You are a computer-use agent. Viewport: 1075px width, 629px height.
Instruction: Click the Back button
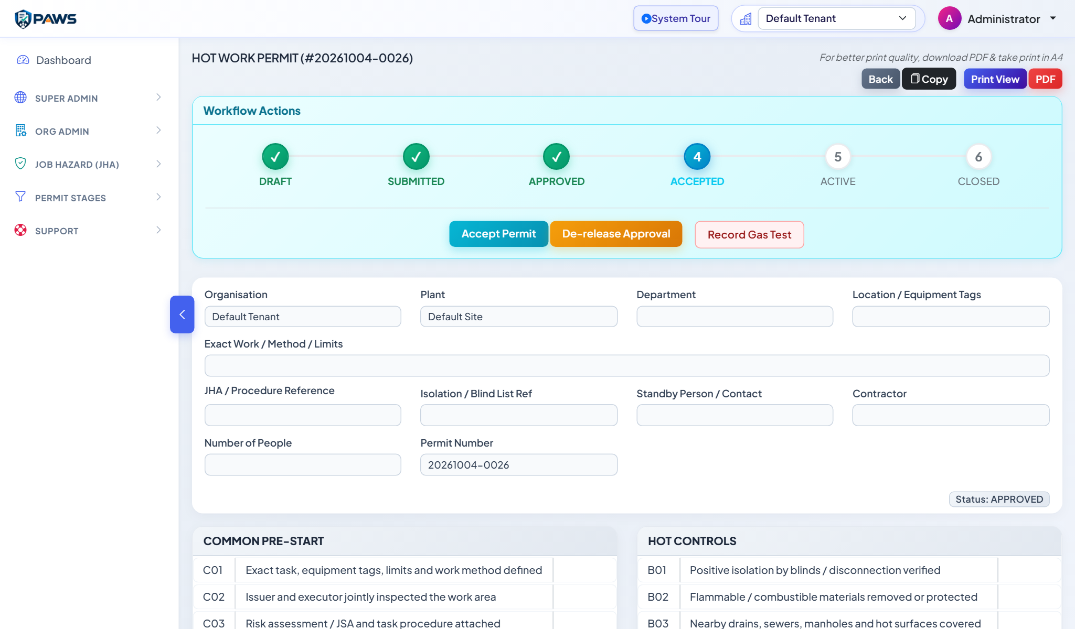880,79
